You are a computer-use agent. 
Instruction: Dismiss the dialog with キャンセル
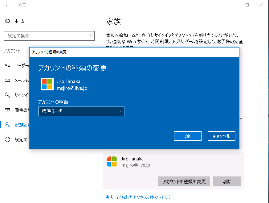tap(221, 136)
